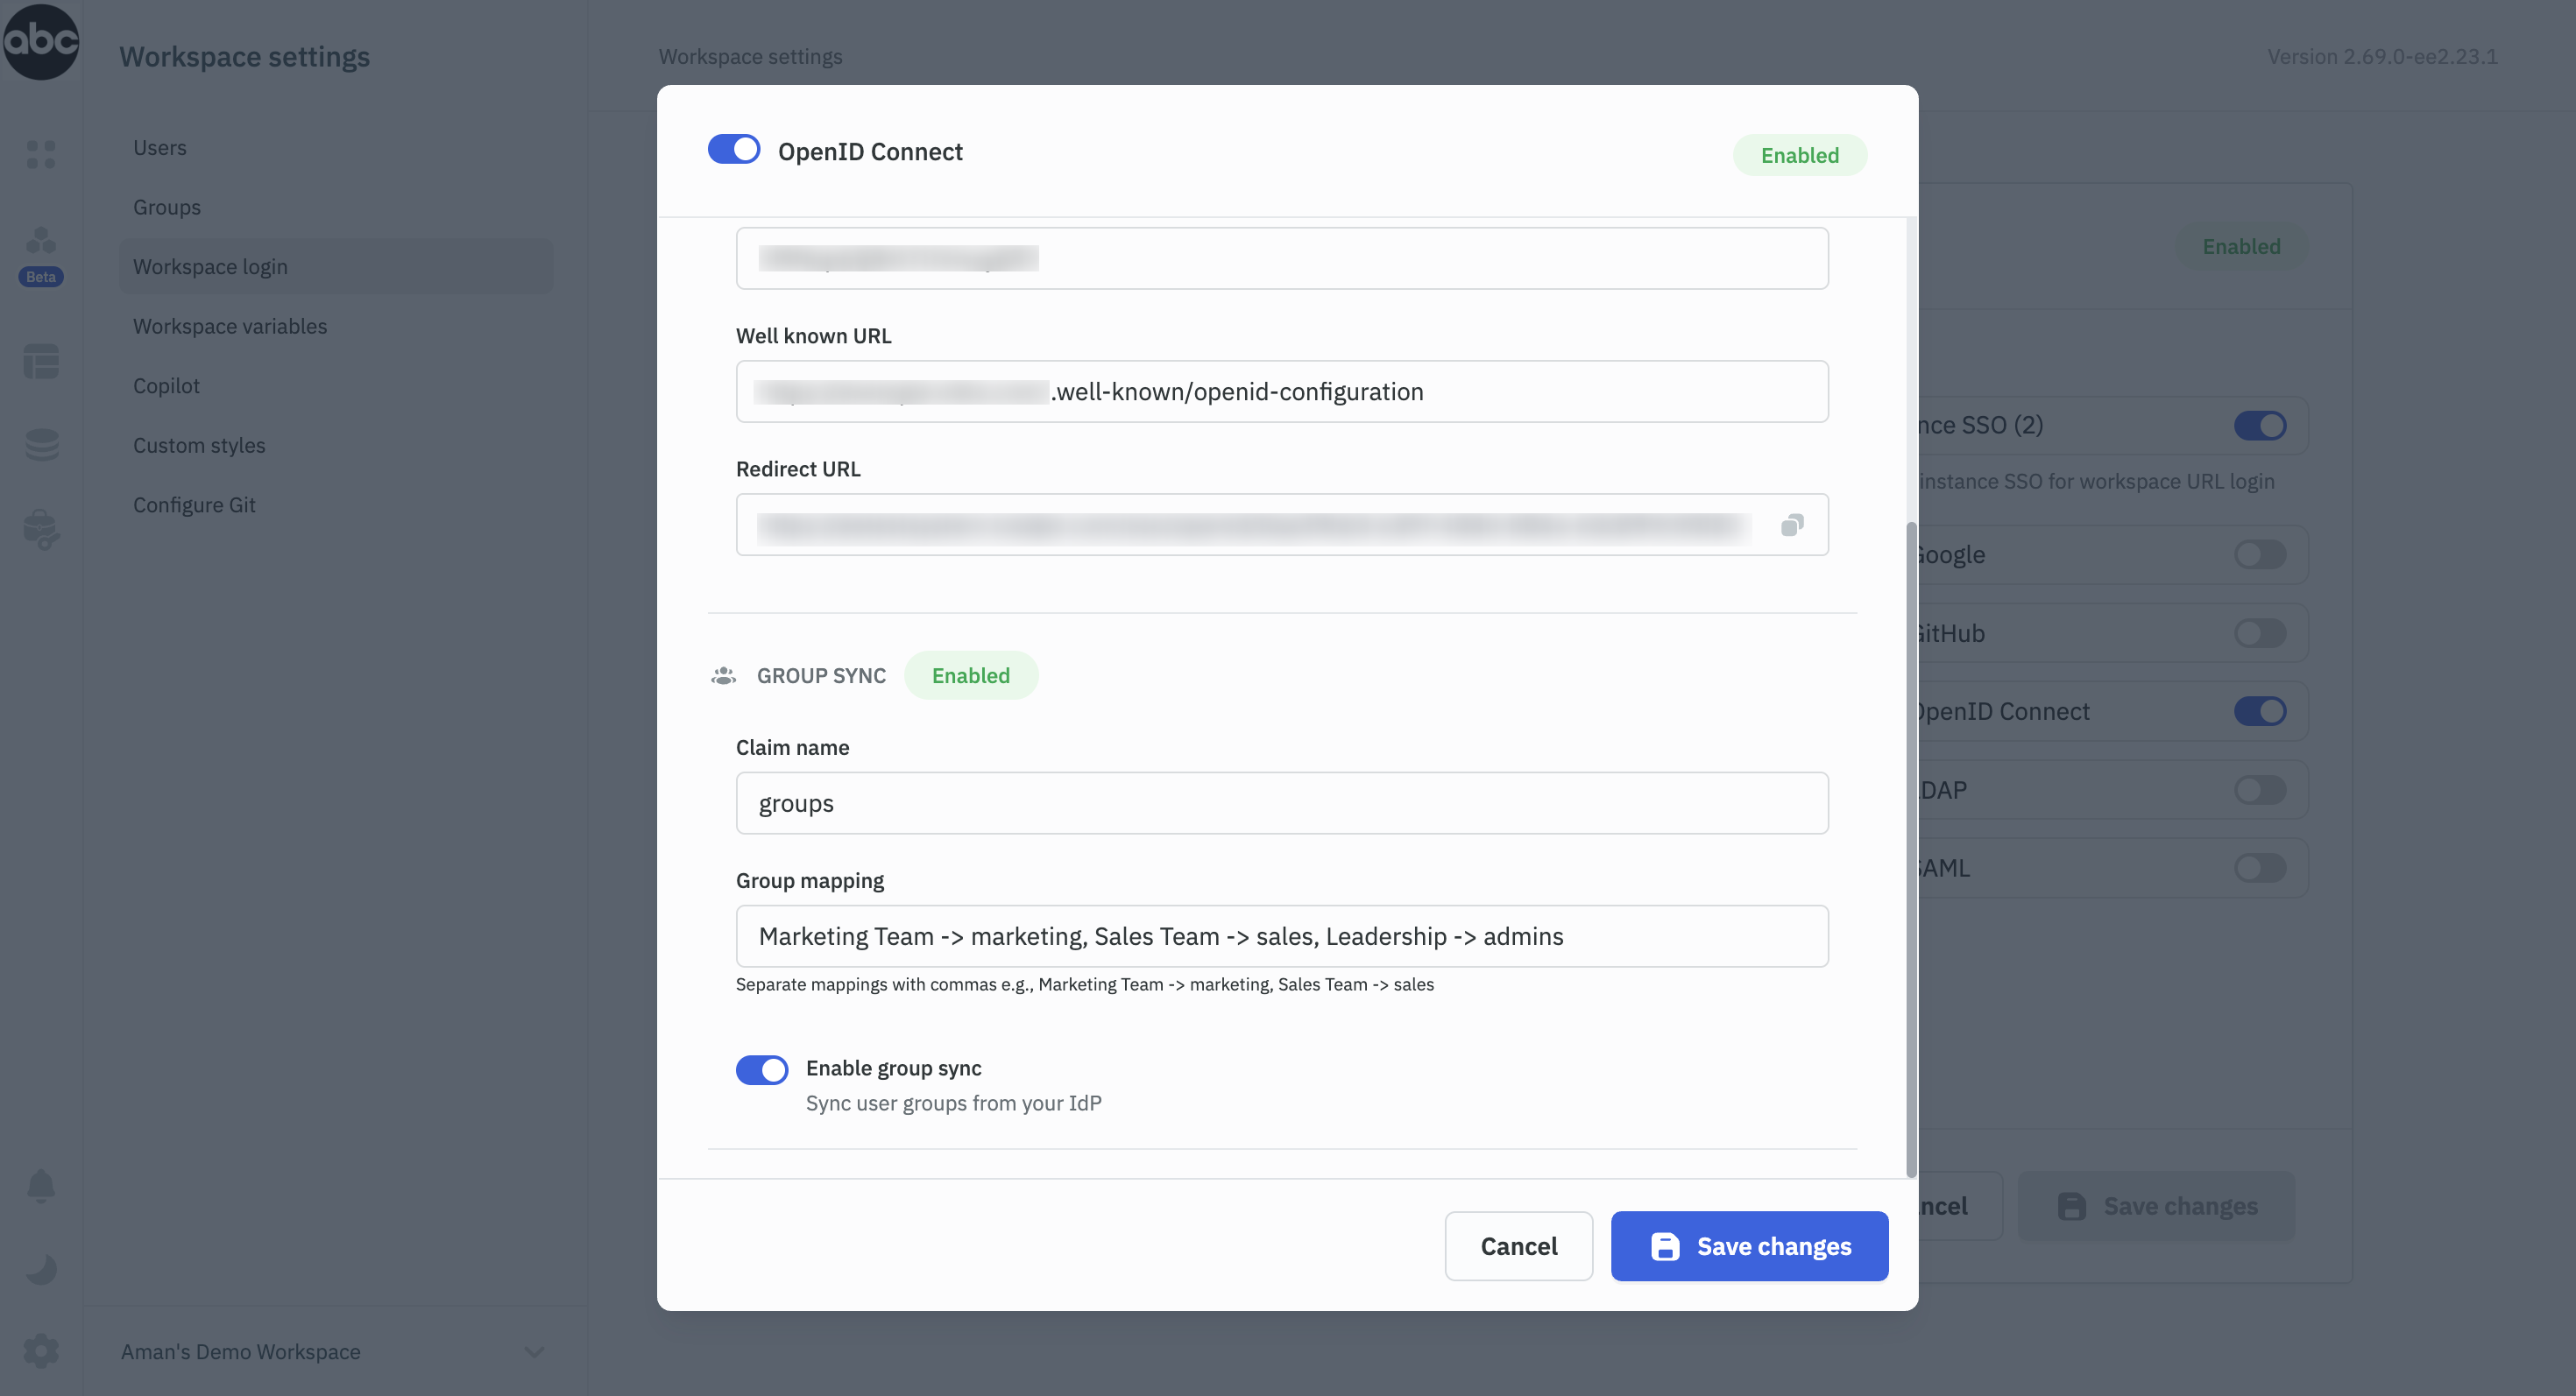Click Aman's Demo Workspace dropdown
Viewport: 2576px width, 1396px height.
click(x=327, y=1351)
